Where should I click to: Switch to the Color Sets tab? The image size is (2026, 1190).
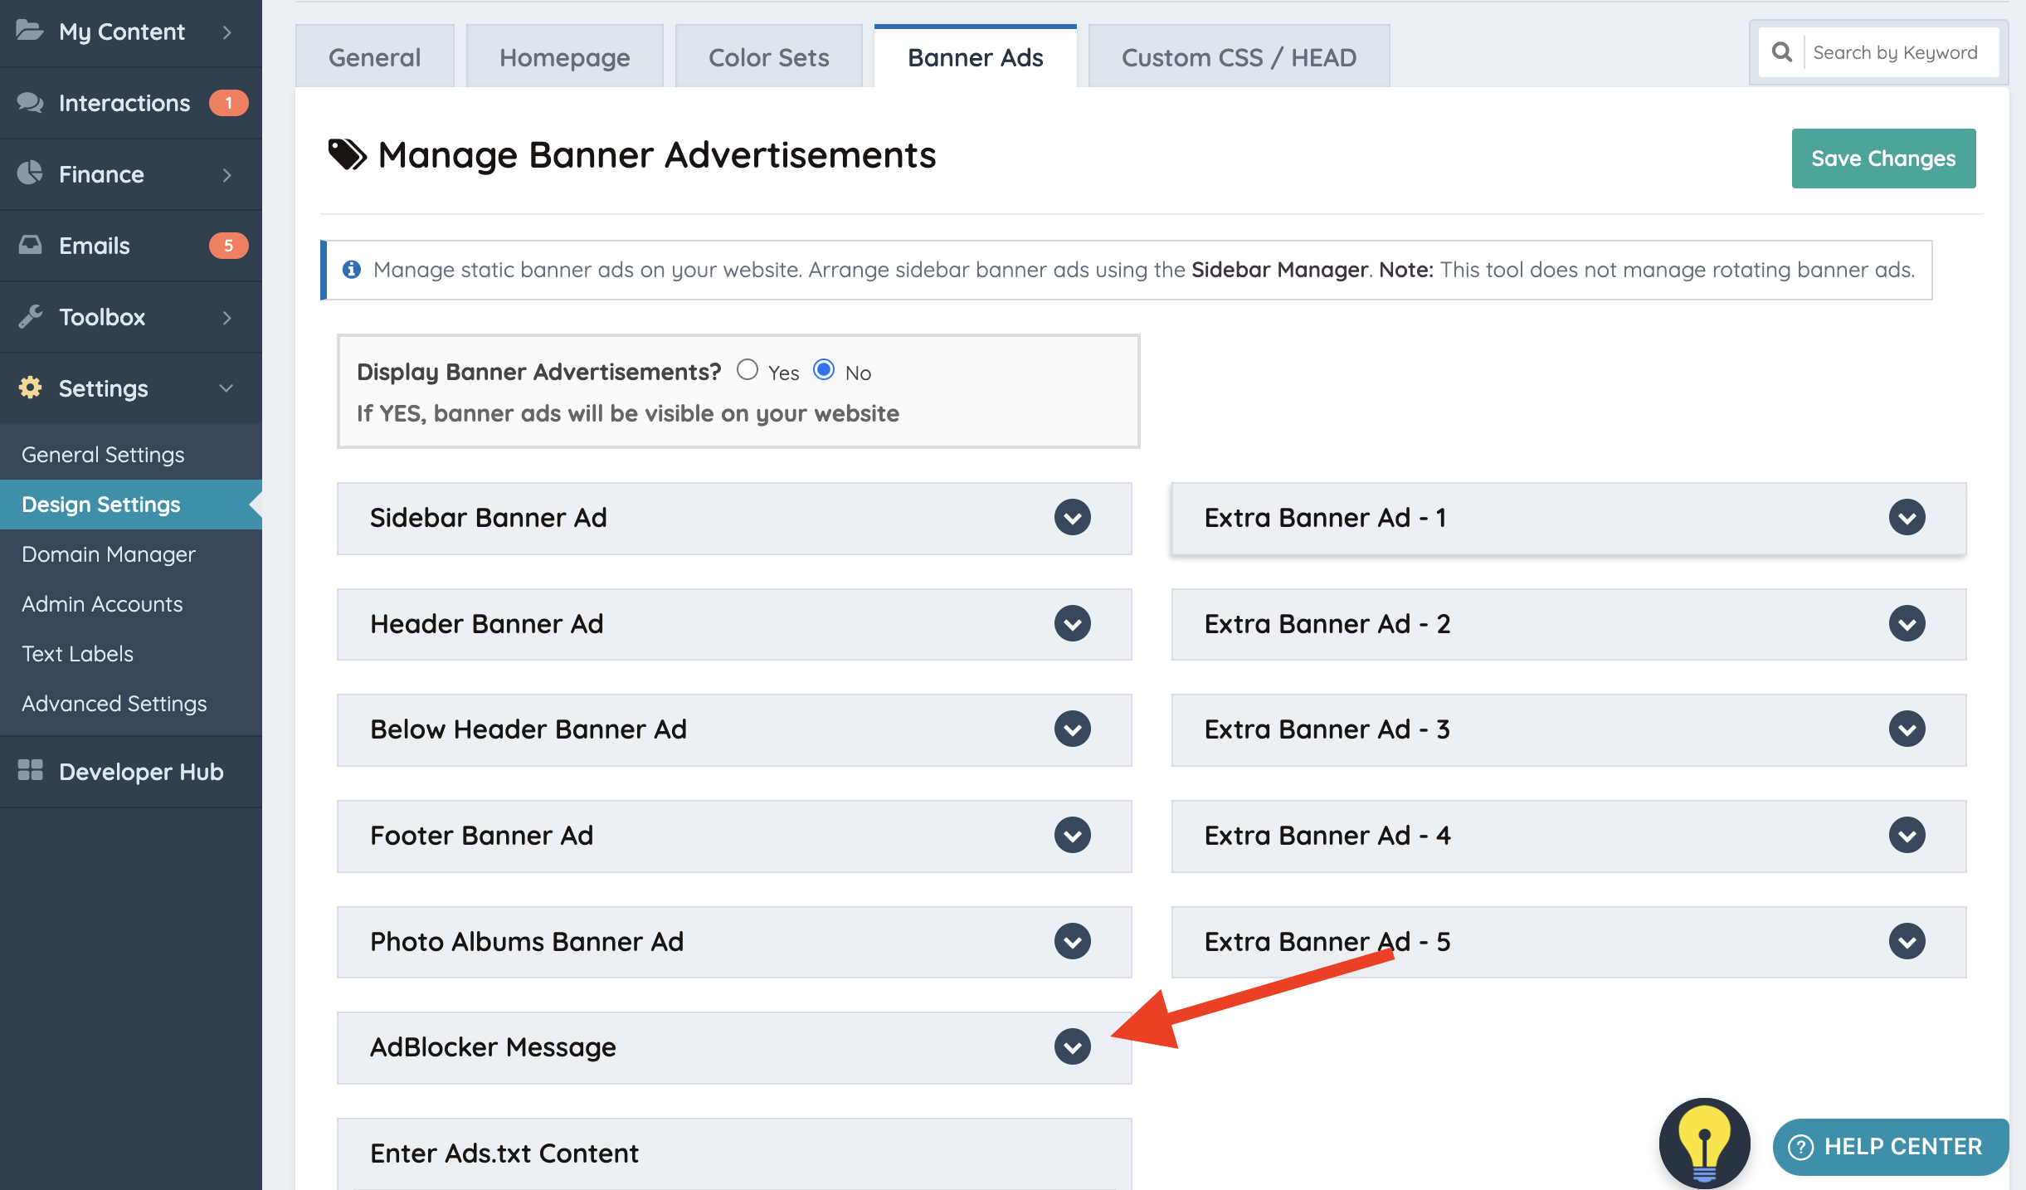768,57
